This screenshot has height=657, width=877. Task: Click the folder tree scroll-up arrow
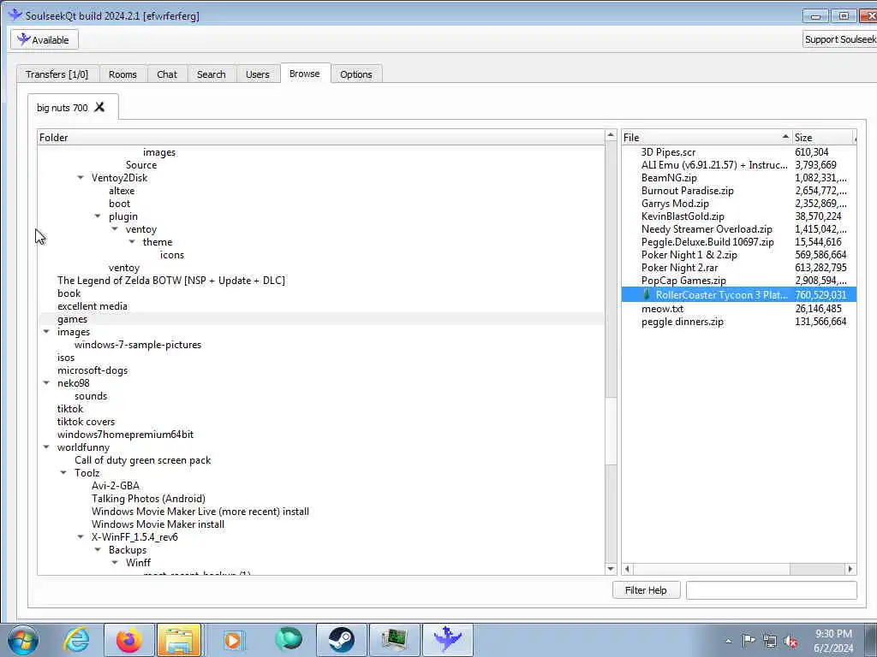click(x=611, y=136)
